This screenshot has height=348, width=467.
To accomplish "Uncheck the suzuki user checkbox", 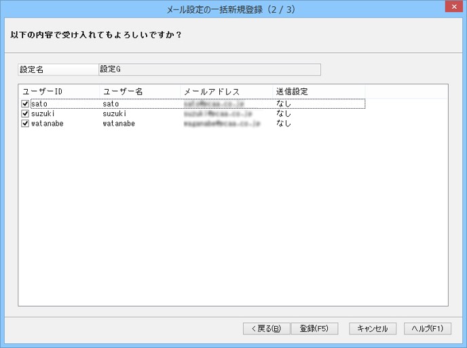I will tap(25, 114).
